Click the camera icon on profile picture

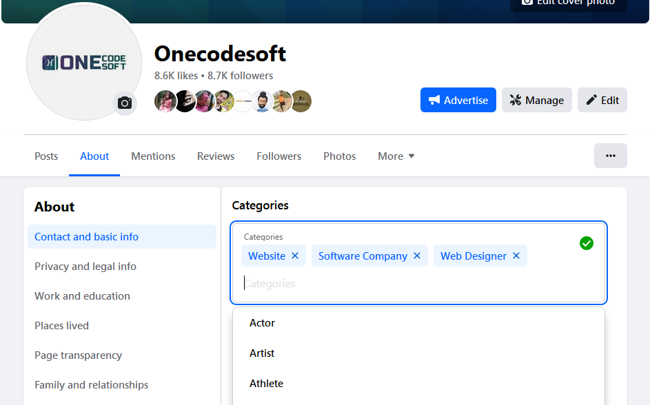[124, 103]
